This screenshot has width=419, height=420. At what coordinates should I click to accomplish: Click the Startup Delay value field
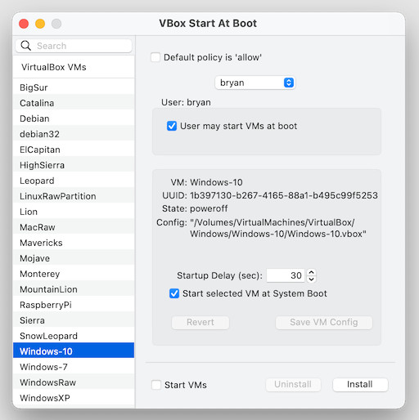point(286,275)
